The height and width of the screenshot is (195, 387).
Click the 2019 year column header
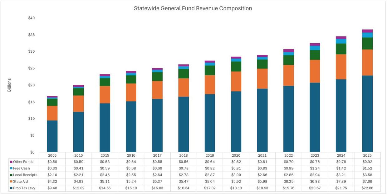[210, 155]
